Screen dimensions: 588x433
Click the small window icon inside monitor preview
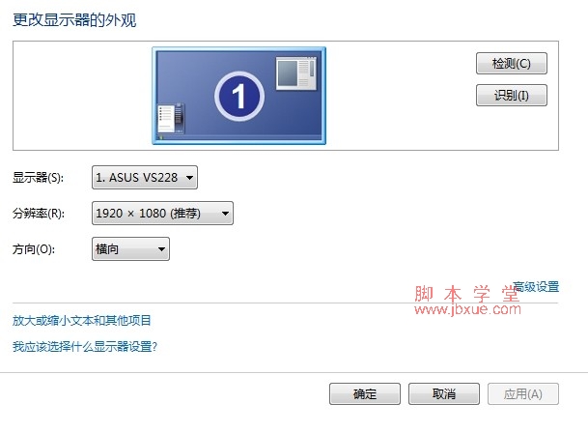click(296, 73)
